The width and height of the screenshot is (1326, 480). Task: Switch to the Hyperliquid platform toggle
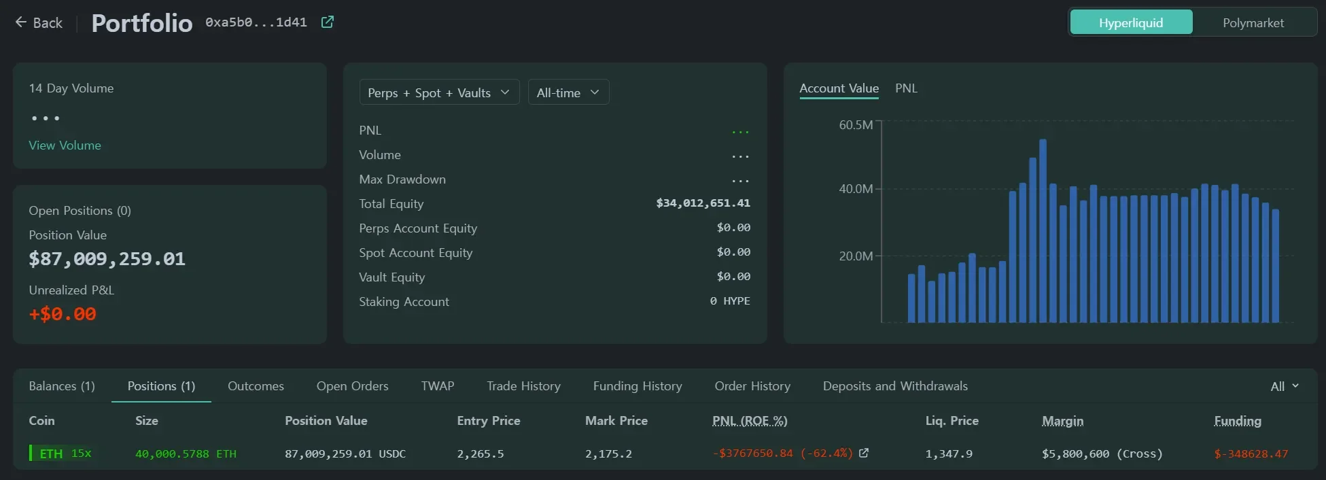point(1131,22)
